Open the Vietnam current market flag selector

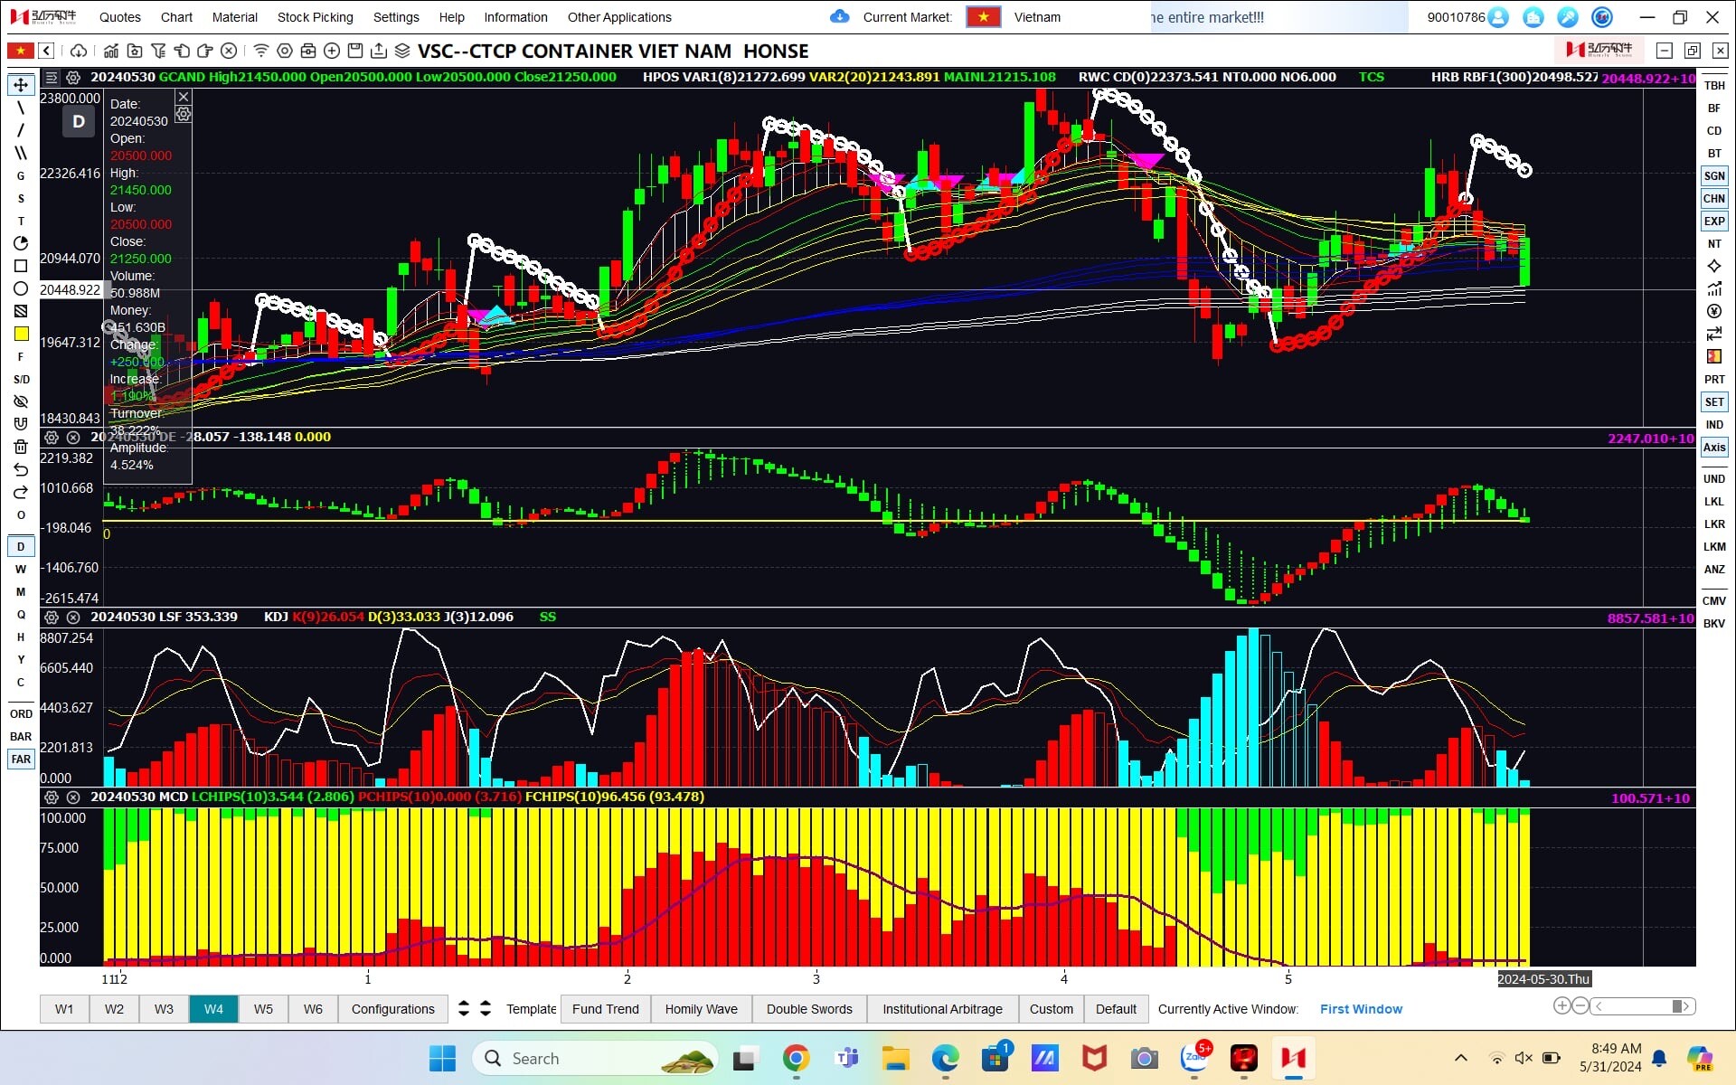(983, 17)
